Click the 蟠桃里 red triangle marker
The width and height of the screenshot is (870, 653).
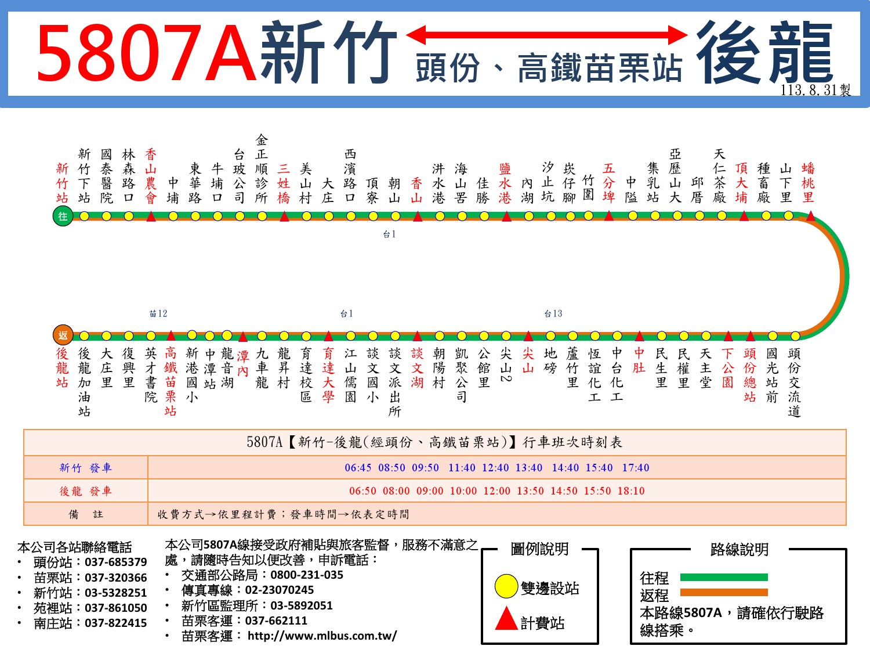810,217
